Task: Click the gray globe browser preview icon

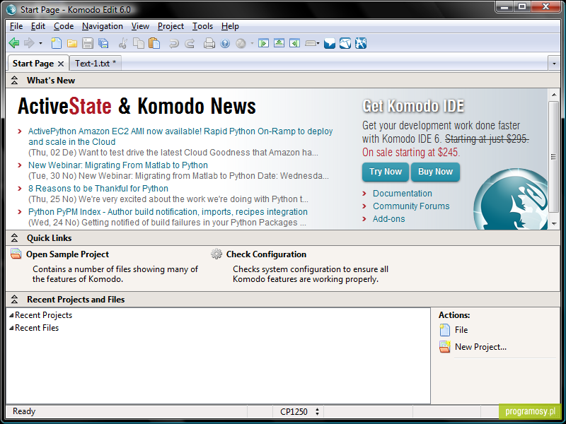Action: pos(241,44)
